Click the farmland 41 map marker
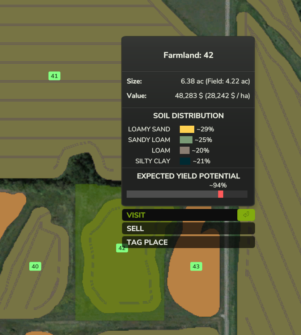301x335 pixels. point(54,76)
